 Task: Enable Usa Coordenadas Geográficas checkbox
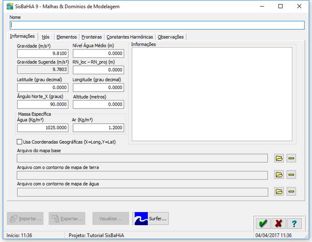pyautogui.click(x=20, y=142)
